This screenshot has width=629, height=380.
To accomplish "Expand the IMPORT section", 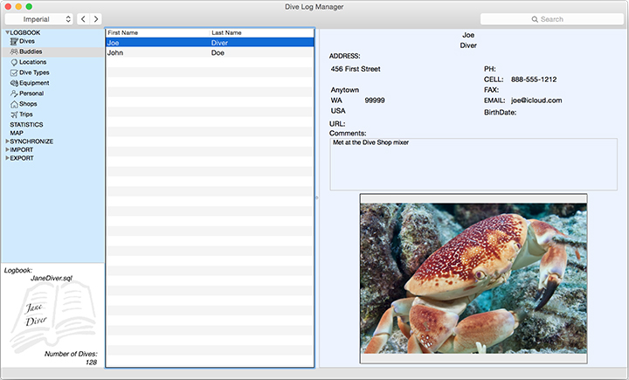I will pos(7,149).
